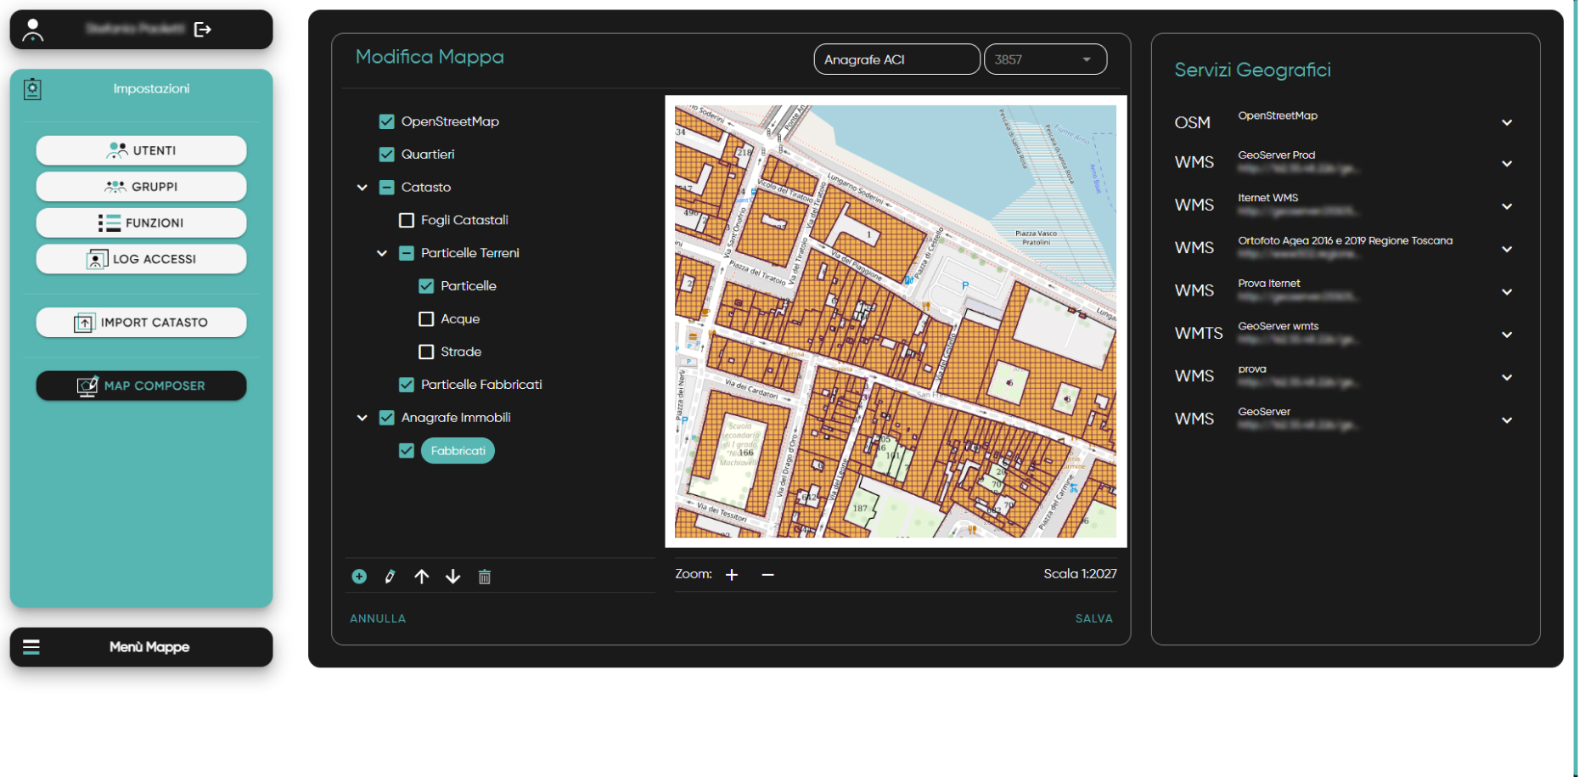Move layer down with arrow icon

click(453, 577)
